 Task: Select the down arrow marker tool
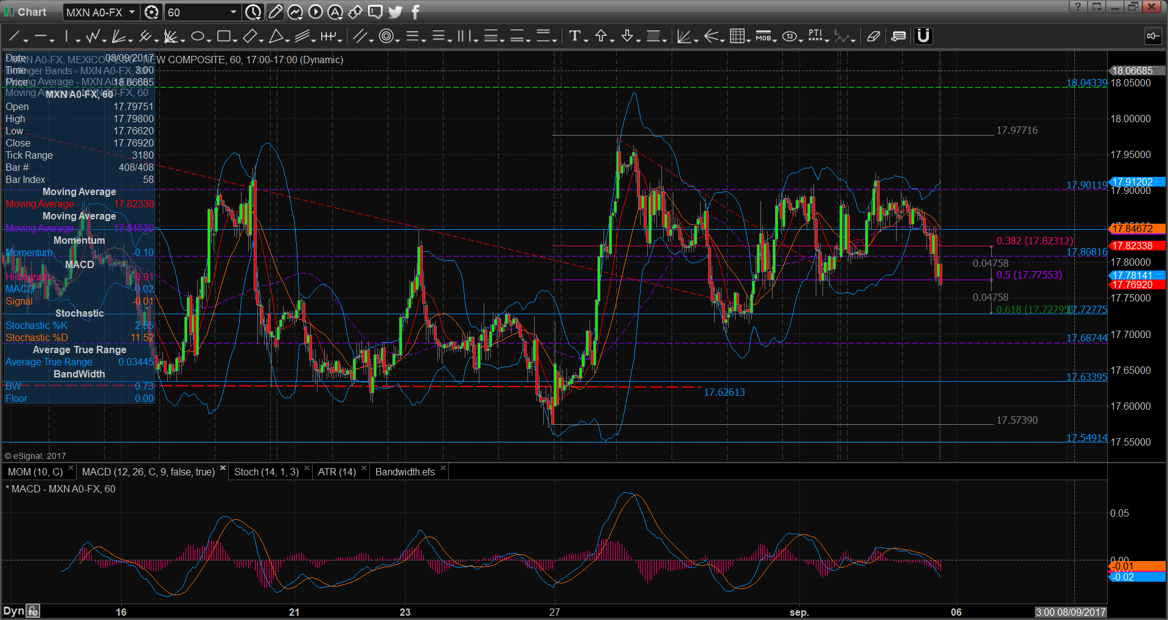pos(627,36)
